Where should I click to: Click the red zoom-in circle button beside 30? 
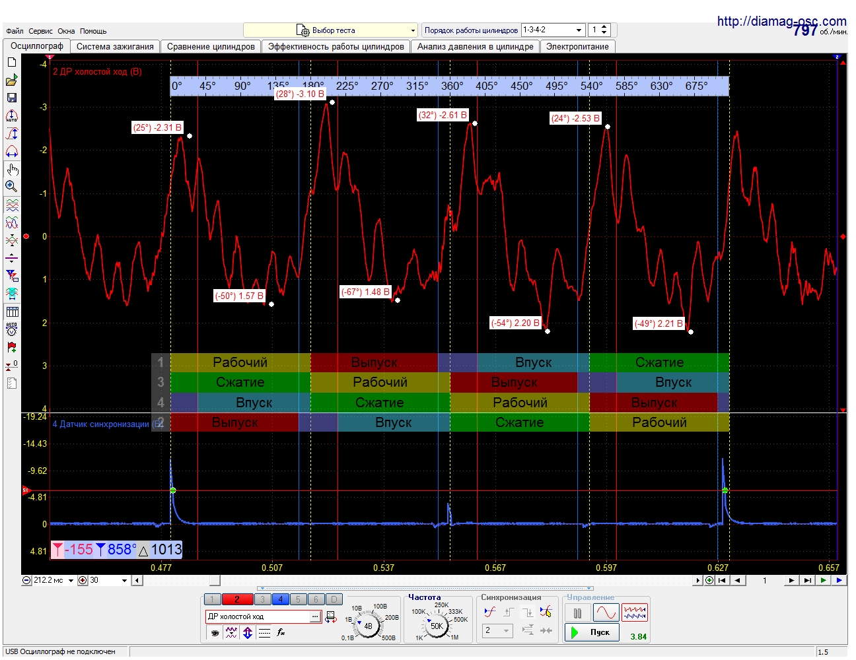pyautogui.click(x=83, y=581)
